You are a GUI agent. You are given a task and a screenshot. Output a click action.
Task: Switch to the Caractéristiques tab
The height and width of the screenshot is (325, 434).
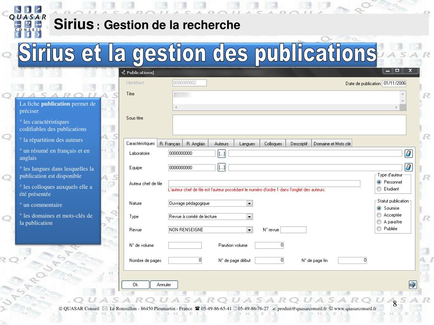(140, 143)
